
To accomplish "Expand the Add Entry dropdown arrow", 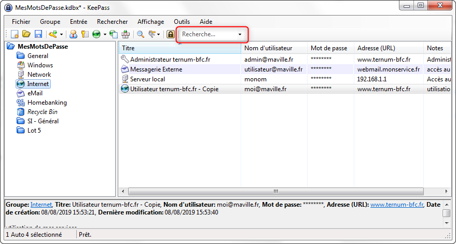I will (x=61, y=35).
